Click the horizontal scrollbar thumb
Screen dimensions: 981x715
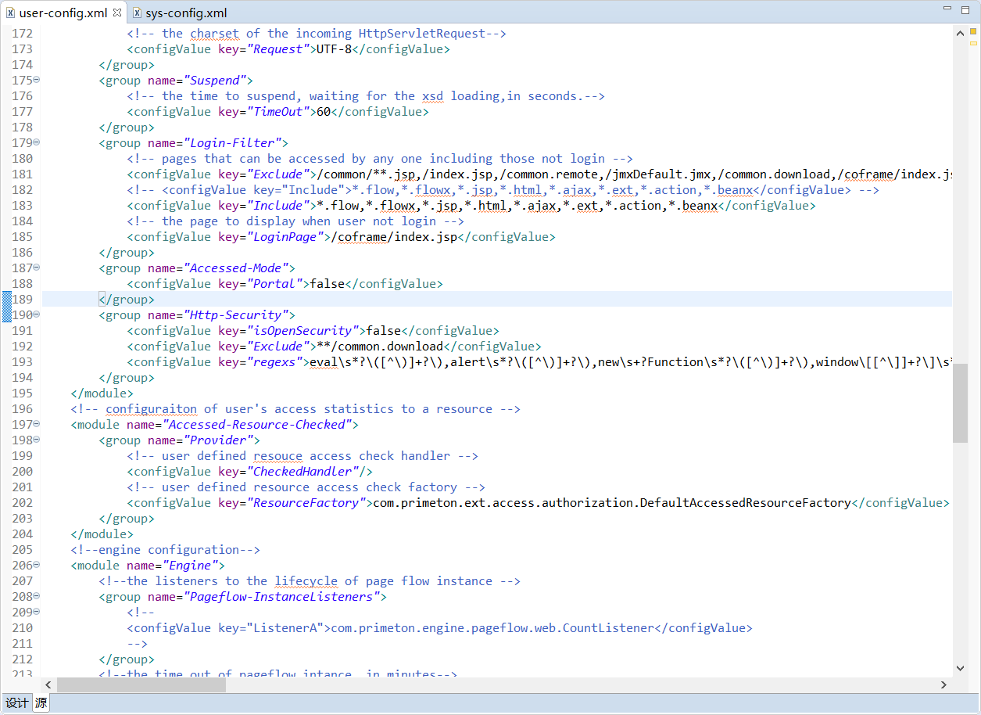coord(141,684)
